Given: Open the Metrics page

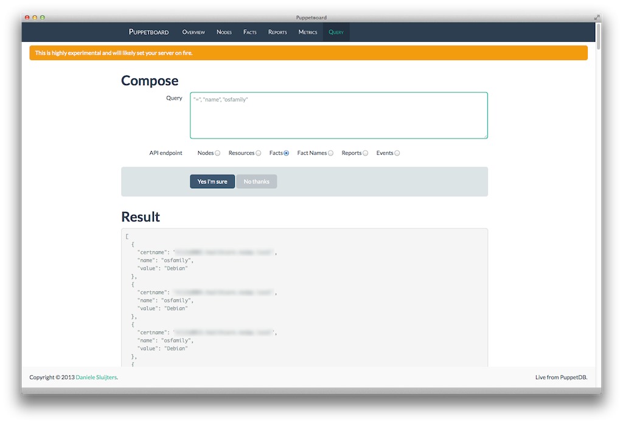Looking at the screenshot, I should (x=307, y=32).
